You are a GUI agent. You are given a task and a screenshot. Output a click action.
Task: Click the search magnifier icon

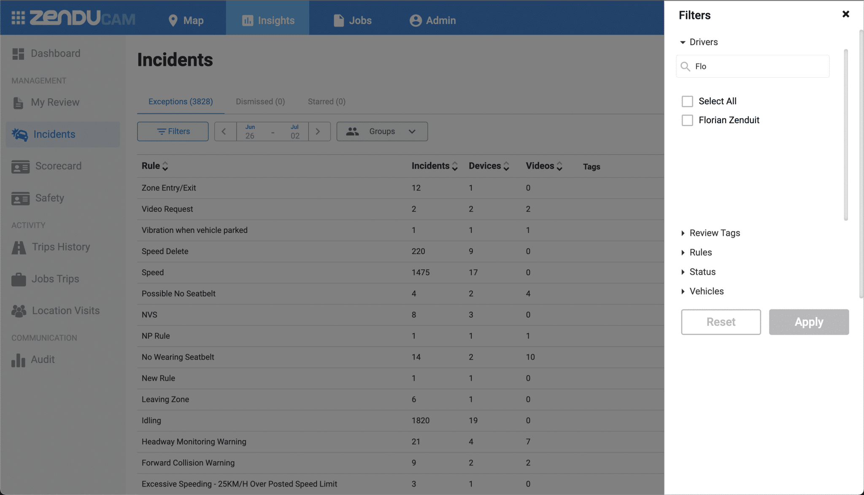point(686,67)
